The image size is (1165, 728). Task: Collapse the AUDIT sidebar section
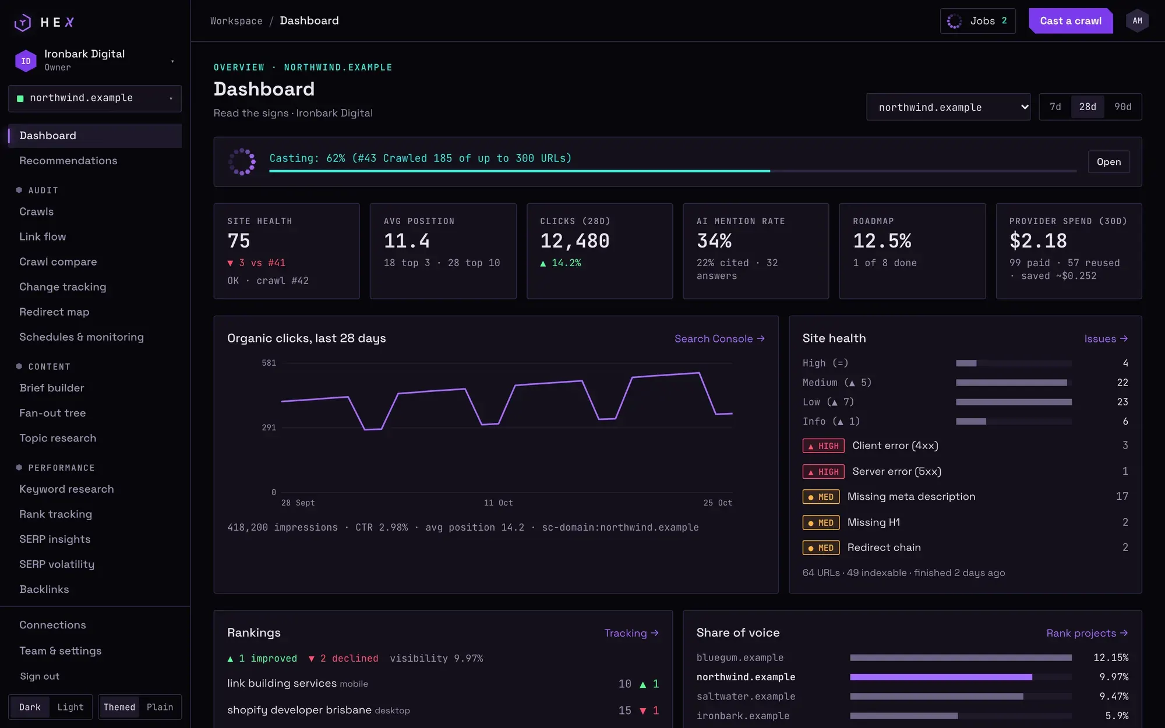tap(38, 190)
